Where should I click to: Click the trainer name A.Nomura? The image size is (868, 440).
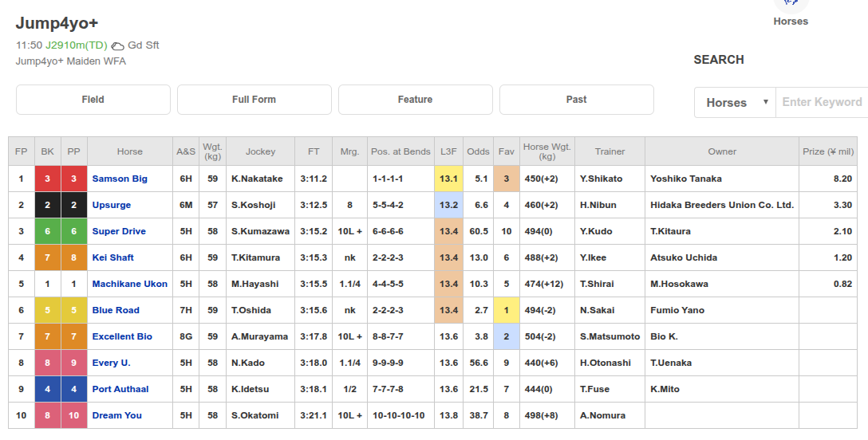pos(603,415)
